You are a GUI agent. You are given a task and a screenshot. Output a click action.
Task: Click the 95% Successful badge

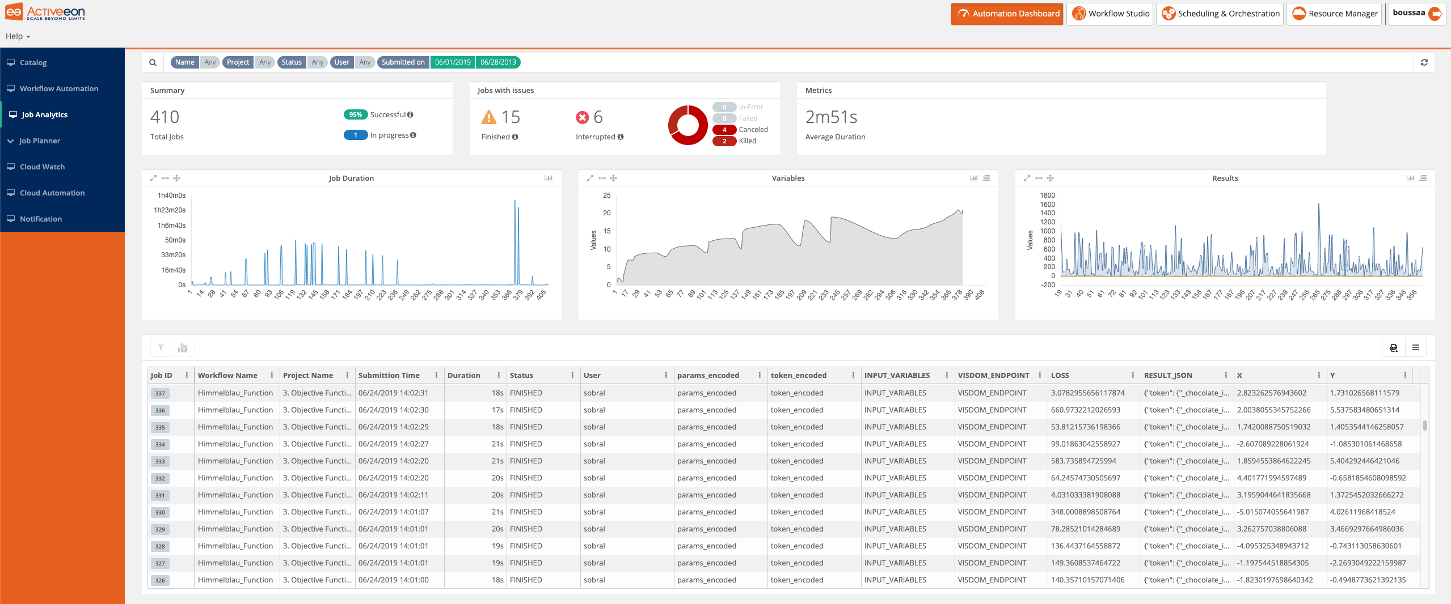(x=356, y=114)
